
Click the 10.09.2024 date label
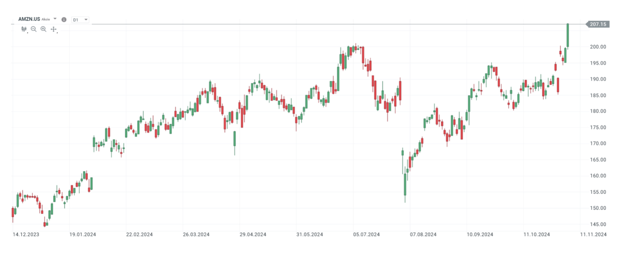[480, 234]
